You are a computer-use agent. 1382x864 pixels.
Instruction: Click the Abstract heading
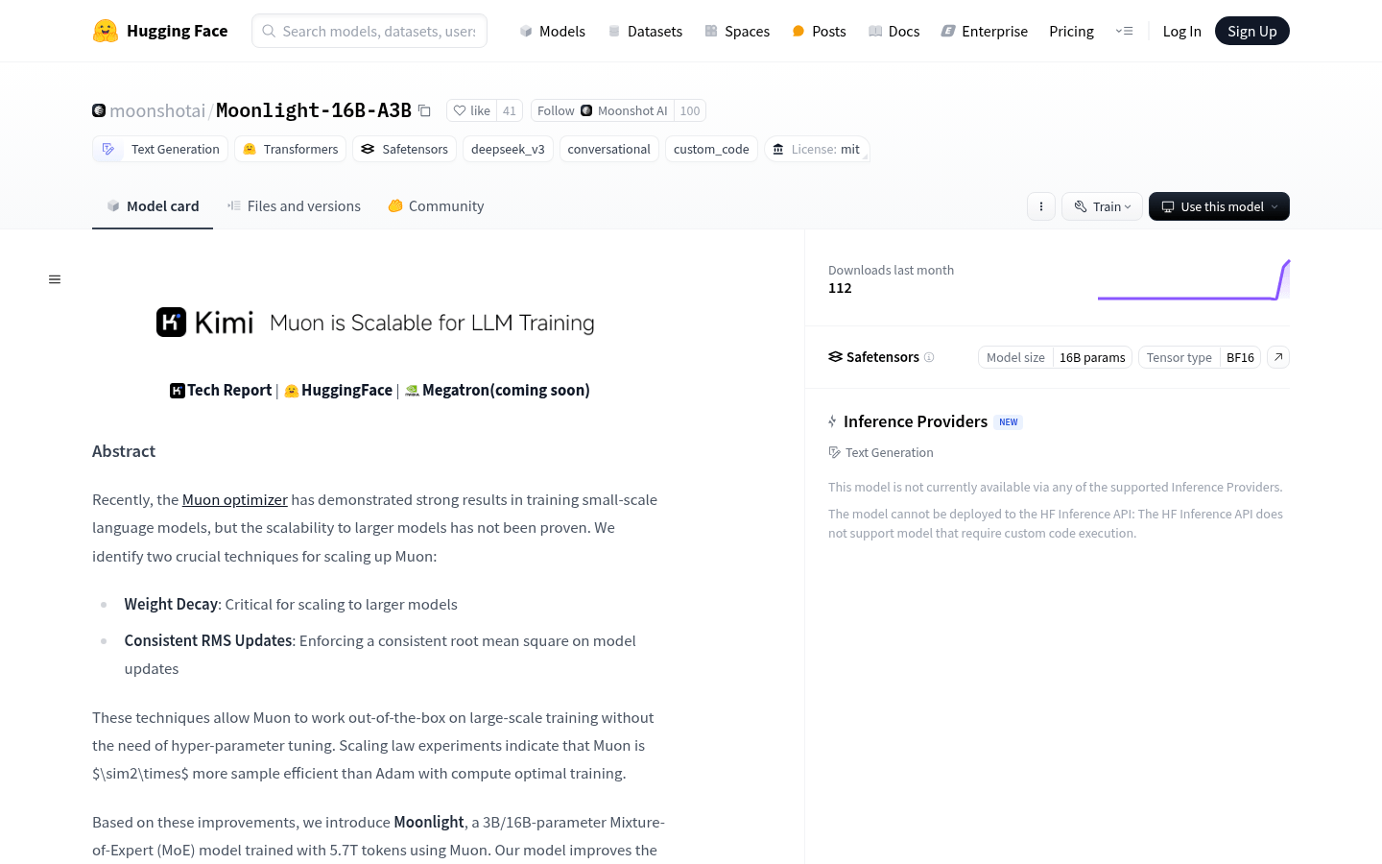click(x=124, y=451)
